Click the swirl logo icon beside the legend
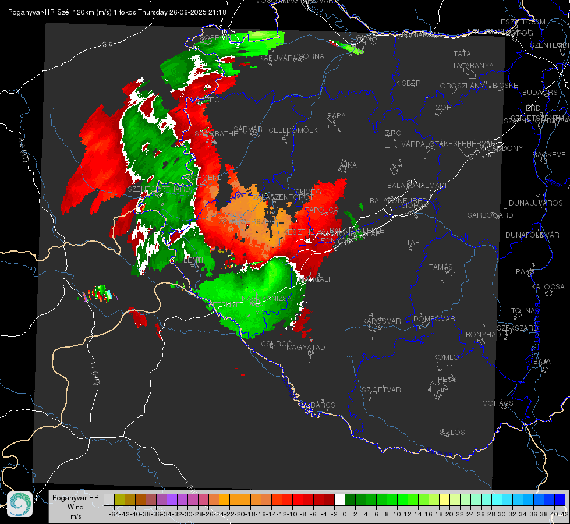Screen dimensions: 570x524 (20, 504)
